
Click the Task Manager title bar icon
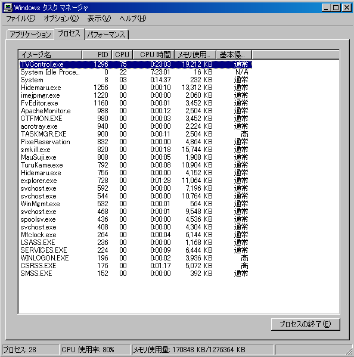[x=8, y=8]
